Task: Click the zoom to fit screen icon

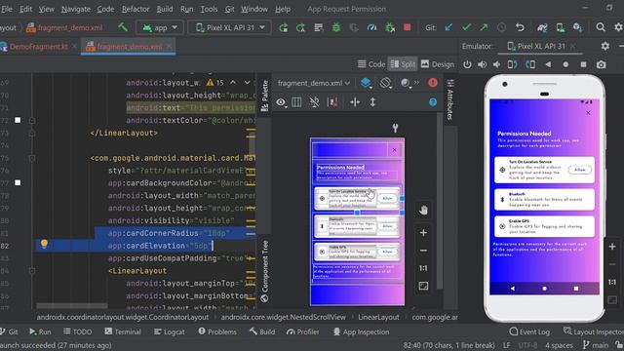Action: click(x=423, y=286)
